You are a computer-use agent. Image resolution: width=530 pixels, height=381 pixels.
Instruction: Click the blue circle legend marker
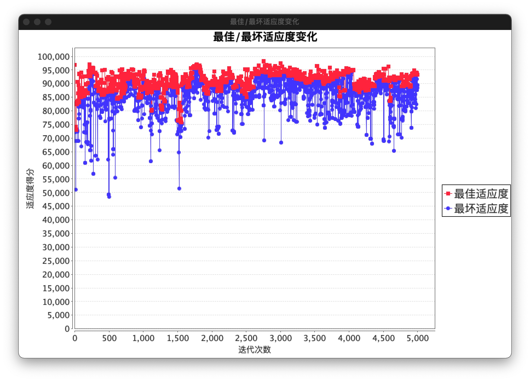(448, 208)
